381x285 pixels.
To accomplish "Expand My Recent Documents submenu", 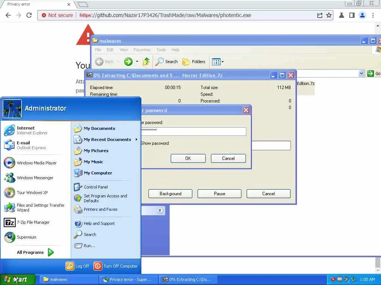I will [x=106, y=140].
